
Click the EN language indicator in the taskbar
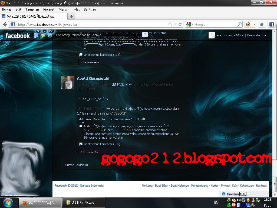pos(216,203)
